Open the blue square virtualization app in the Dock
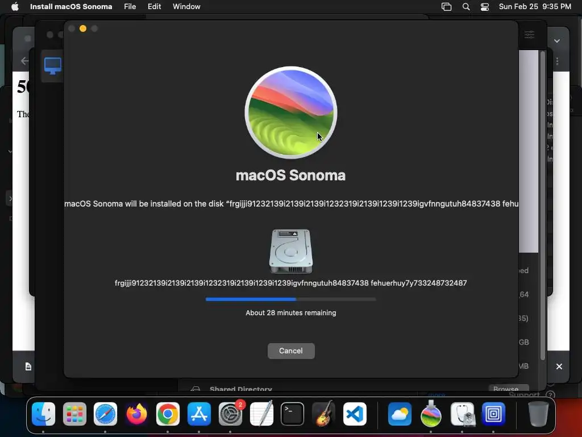Screen dimensions: 582x437 pyautogui.click(x=493, y=414)
